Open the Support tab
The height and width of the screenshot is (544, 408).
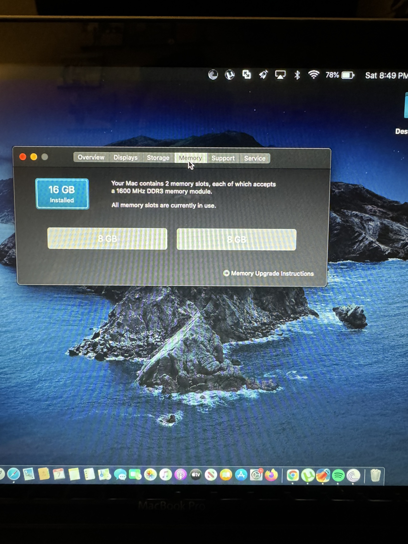(223, 158)
